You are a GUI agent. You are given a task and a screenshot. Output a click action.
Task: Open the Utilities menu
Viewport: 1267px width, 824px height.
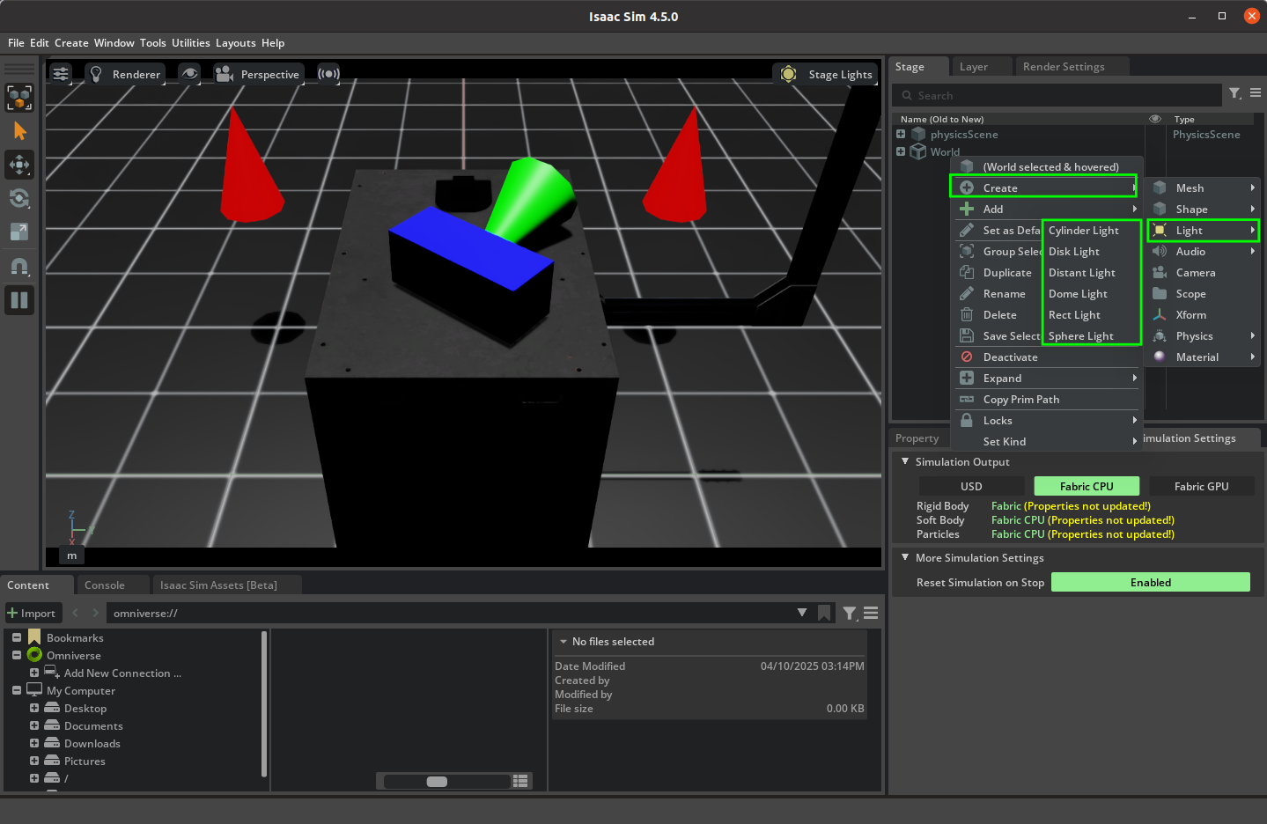190,43
